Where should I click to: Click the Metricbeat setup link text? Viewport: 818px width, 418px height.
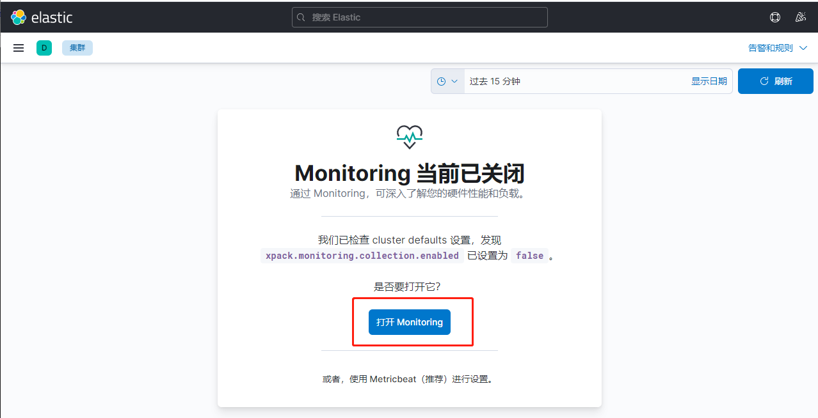(408, 379)
